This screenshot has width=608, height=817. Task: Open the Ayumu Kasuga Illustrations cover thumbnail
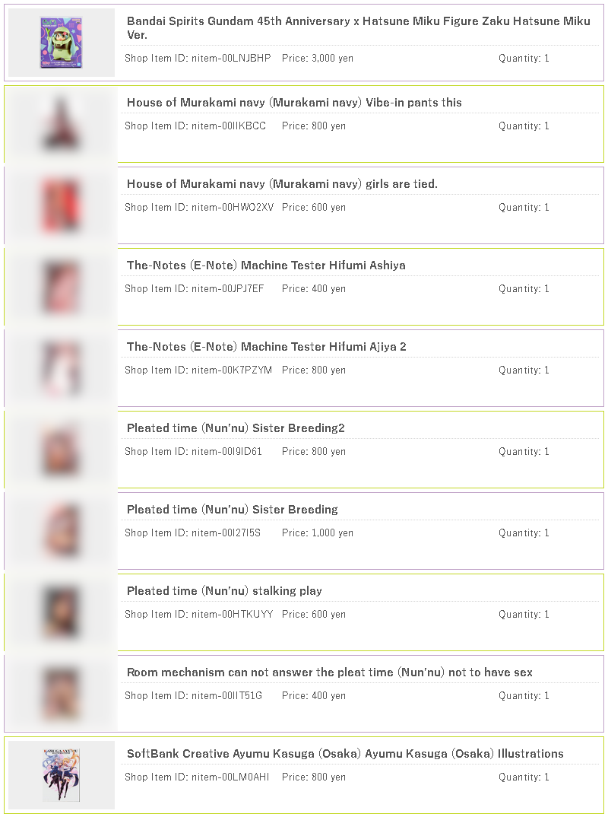pos(62,775)
